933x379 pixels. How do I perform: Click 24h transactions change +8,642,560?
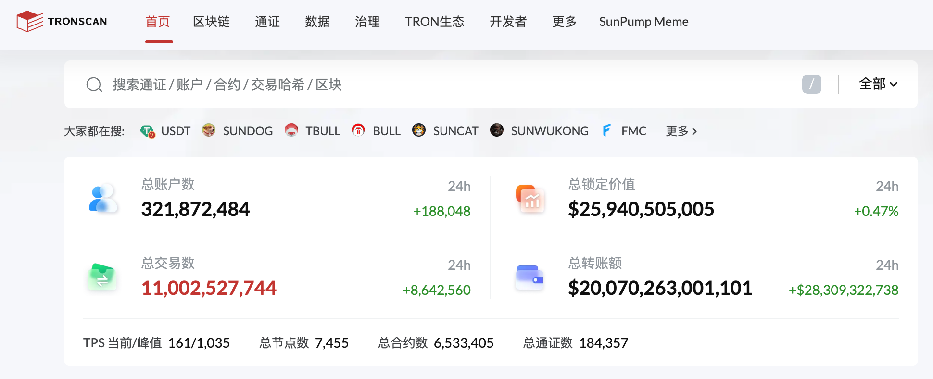coord(437,290)
